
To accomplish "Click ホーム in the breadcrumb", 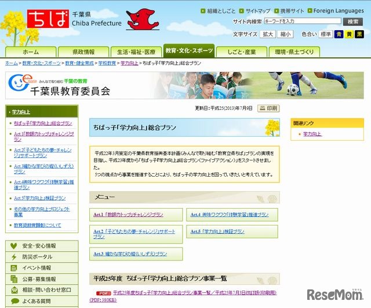I will coord(12,63).
